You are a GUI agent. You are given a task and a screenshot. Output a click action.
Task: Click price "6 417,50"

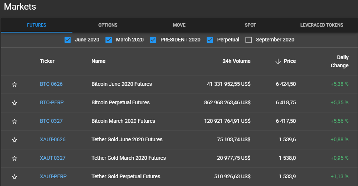[286, 121]
